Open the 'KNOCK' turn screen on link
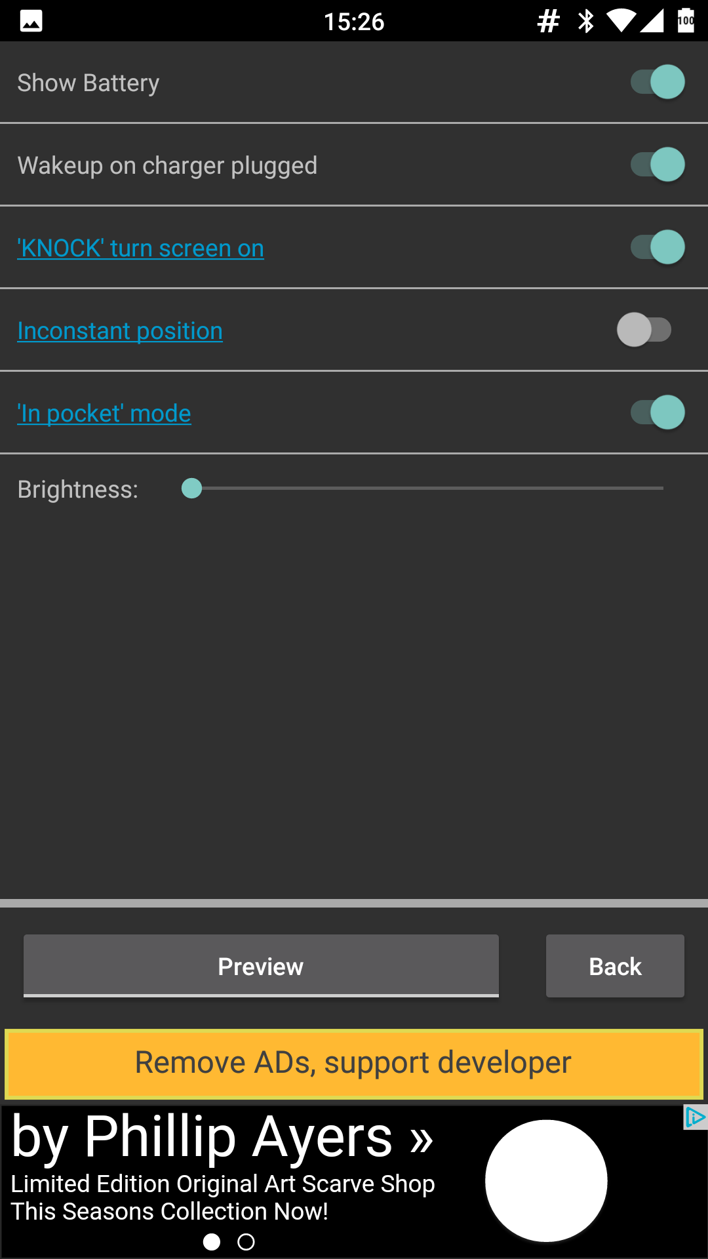The image size is (708, 1259). pos(140,249)
